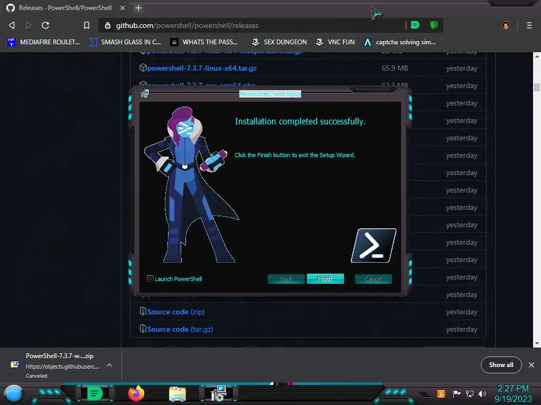Open SMASH GLASS IN C... bookmark
Viewport: 541px width, 405px height.
[x=125, y=42]
